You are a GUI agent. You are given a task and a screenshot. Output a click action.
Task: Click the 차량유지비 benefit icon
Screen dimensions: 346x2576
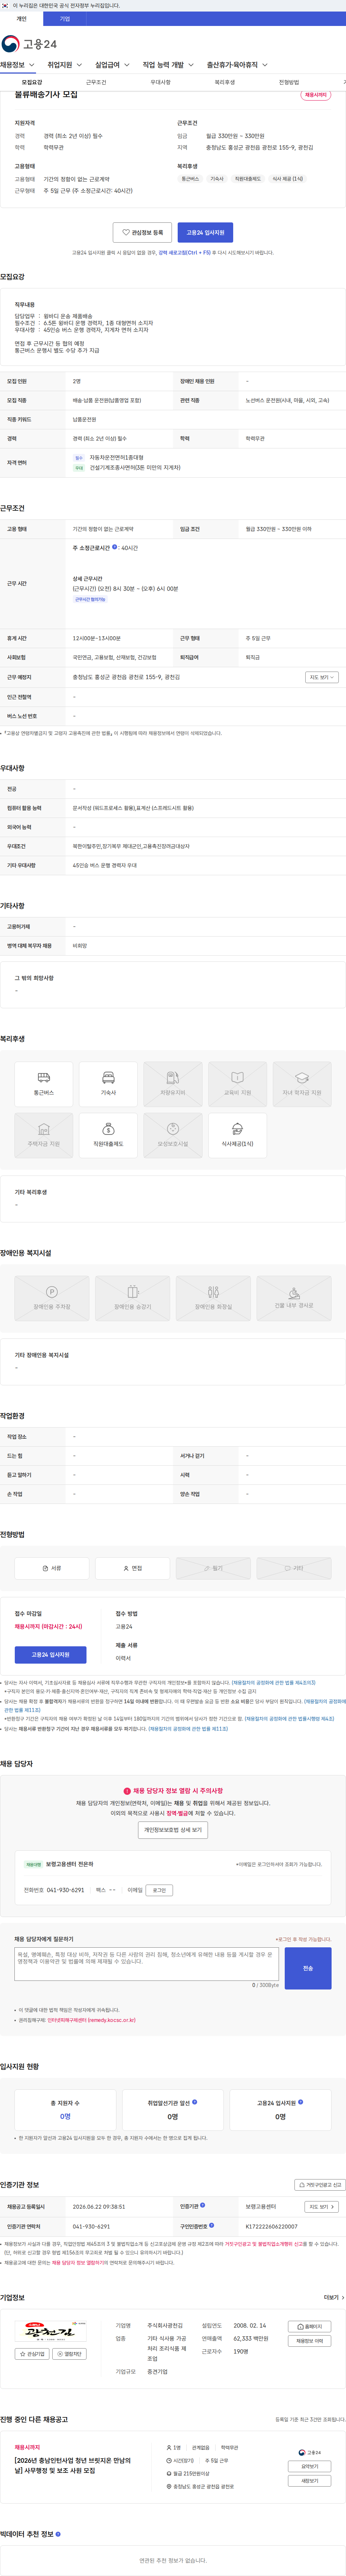coord(173,1084)
